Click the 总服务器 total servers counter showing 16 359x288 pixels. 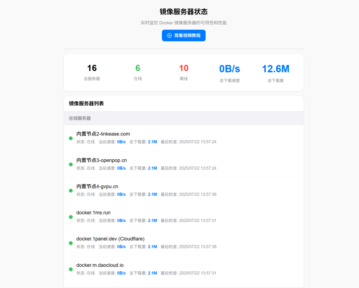(92, 72)
